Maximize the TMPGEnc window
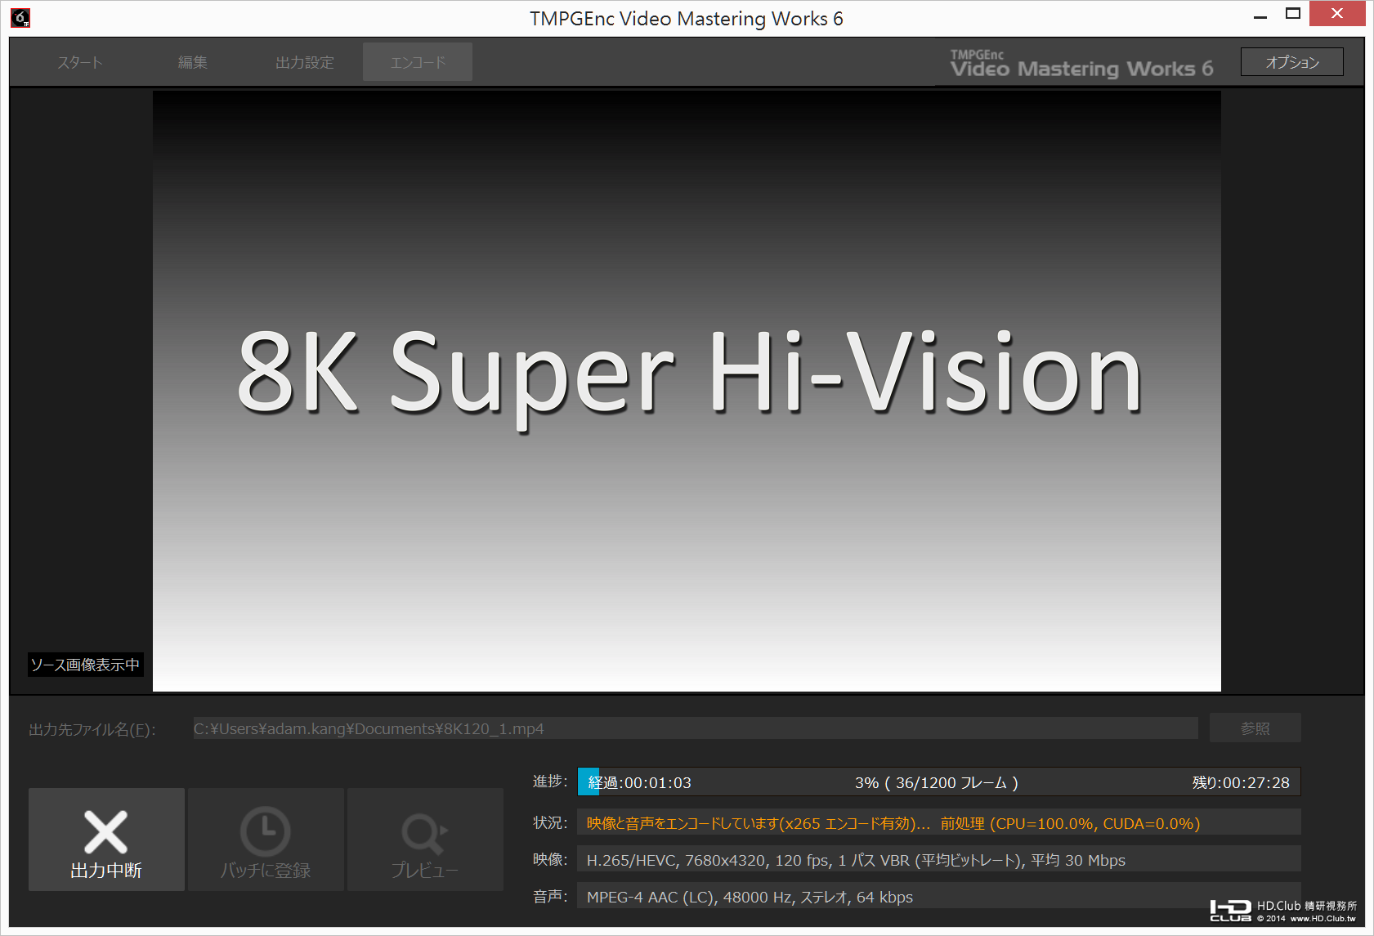1374x936 pixels. 1293,14
